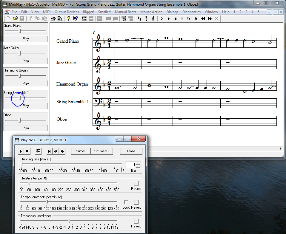Click the yellow question mark Help icon

(69, 18)
